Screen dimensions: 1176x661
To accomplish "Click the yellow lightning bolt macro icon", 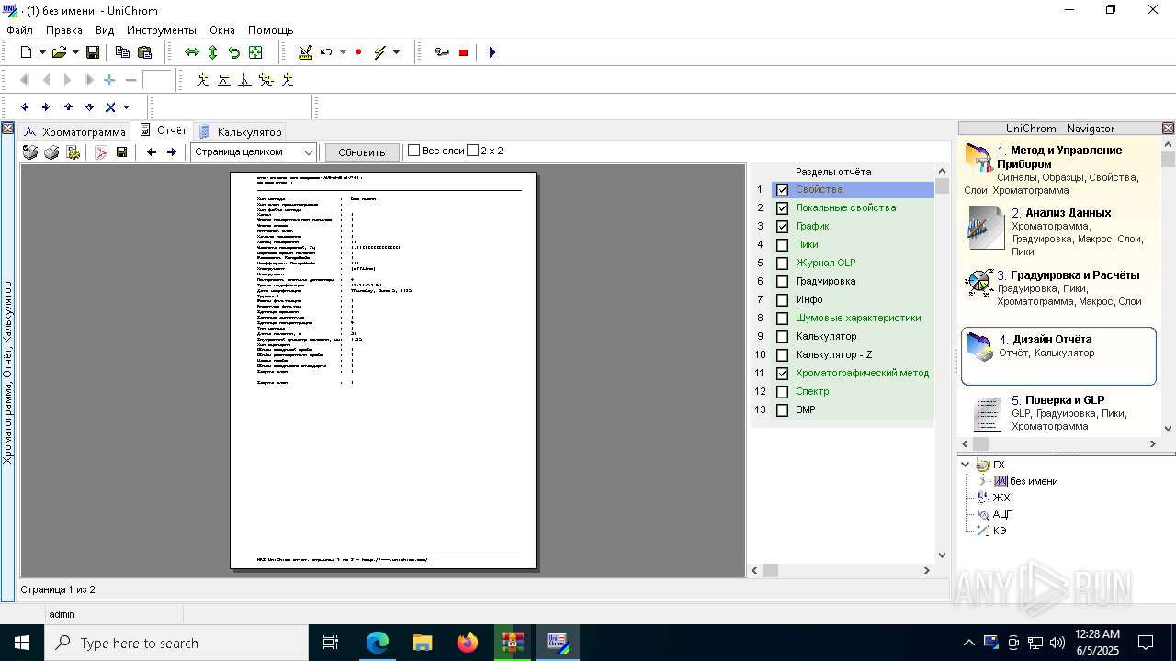I will [x=380, y=52].
